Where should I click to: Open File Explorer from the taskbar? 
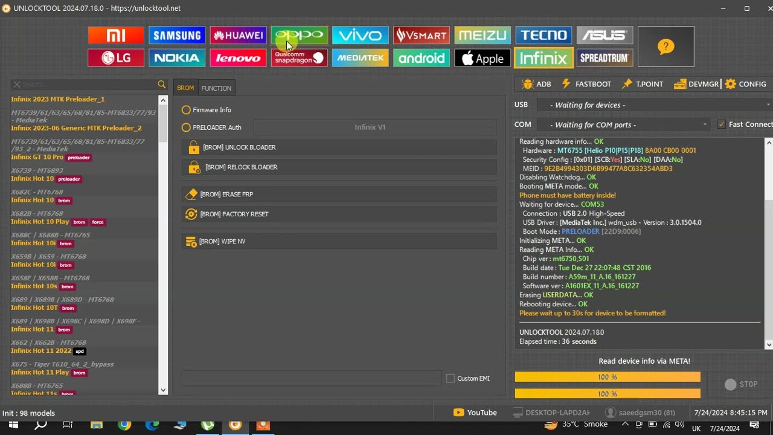click(x=96, y=426)
